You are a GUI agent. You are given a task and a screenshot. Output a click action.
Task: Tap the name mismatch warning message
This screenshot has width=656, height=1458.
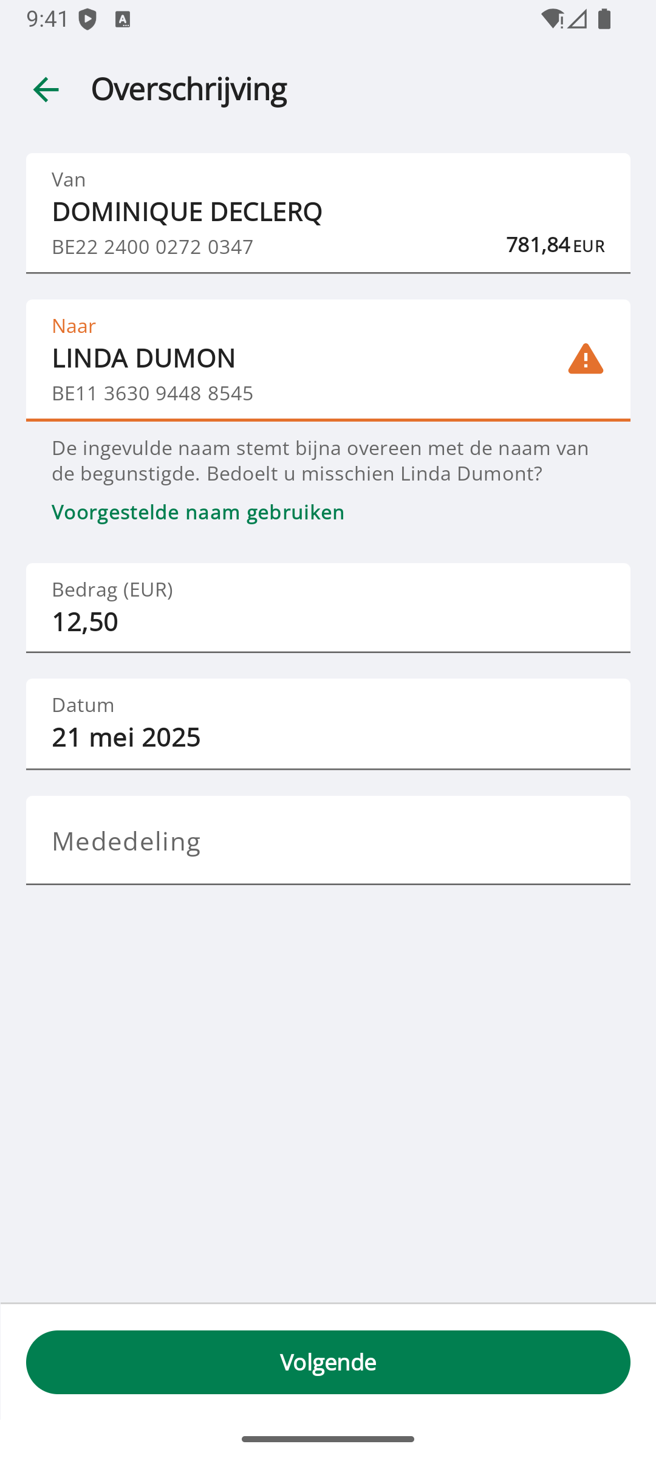coord(320,460)
